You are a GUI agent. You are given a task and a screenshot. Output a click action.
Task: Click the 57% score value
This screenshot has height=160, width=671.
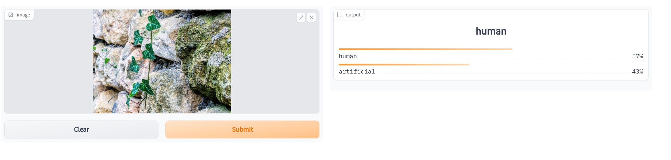pyautogui.click(x=638, y=56)
